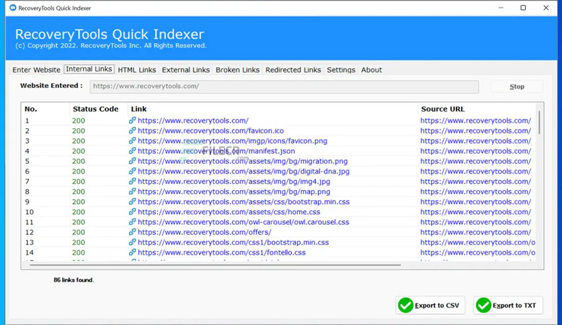Open link https://www.recoverytools.com/favicon.ico
This screenshot has width=562, height=325.
(x=211, y=131)
